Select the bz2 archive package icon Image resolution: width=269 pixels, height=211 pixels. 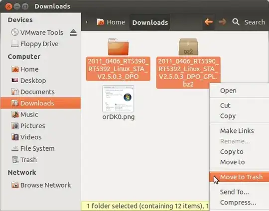click(x=188, y=47)
